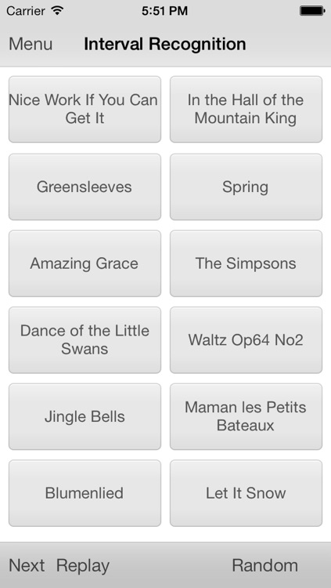Tap The Simpsons answer button

tap(246, 263)
